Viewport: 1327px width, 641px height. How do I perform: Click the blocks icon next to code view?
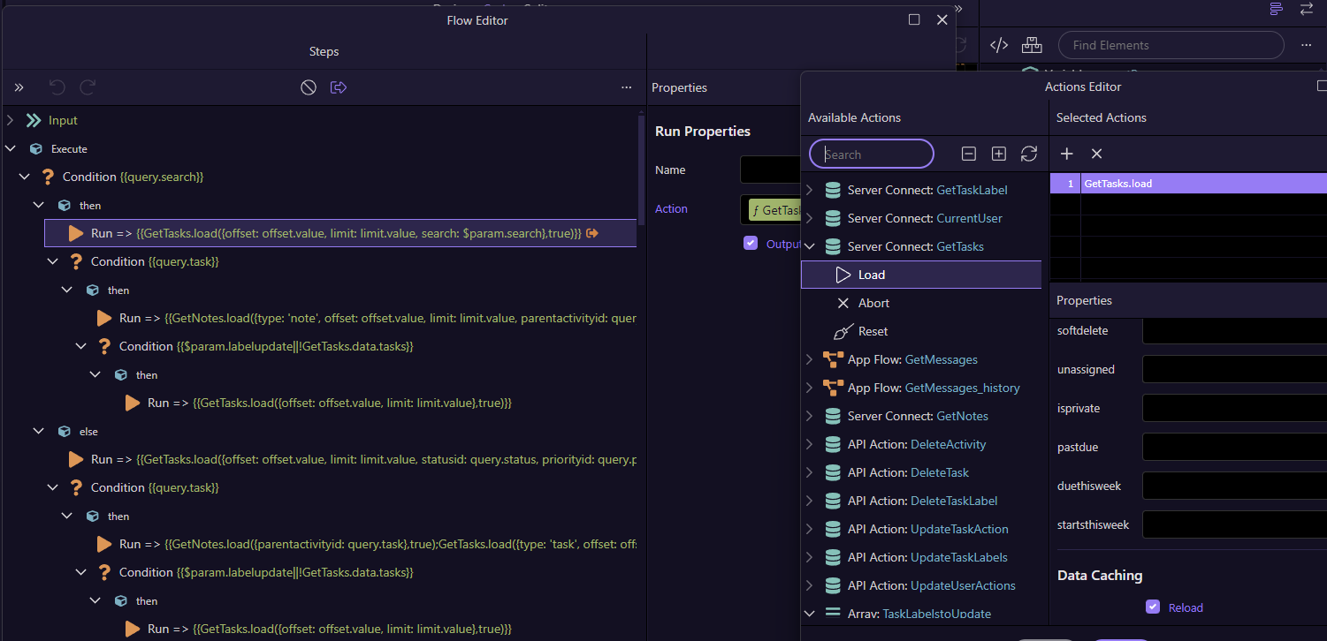coord(1031,44)
